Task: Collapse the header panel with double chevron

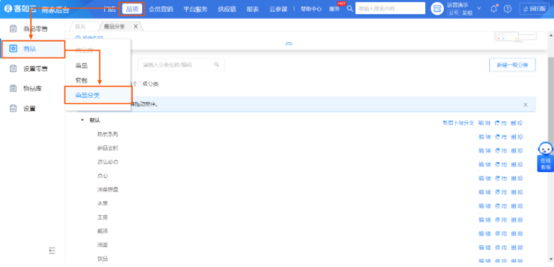Action: (289, 44)
